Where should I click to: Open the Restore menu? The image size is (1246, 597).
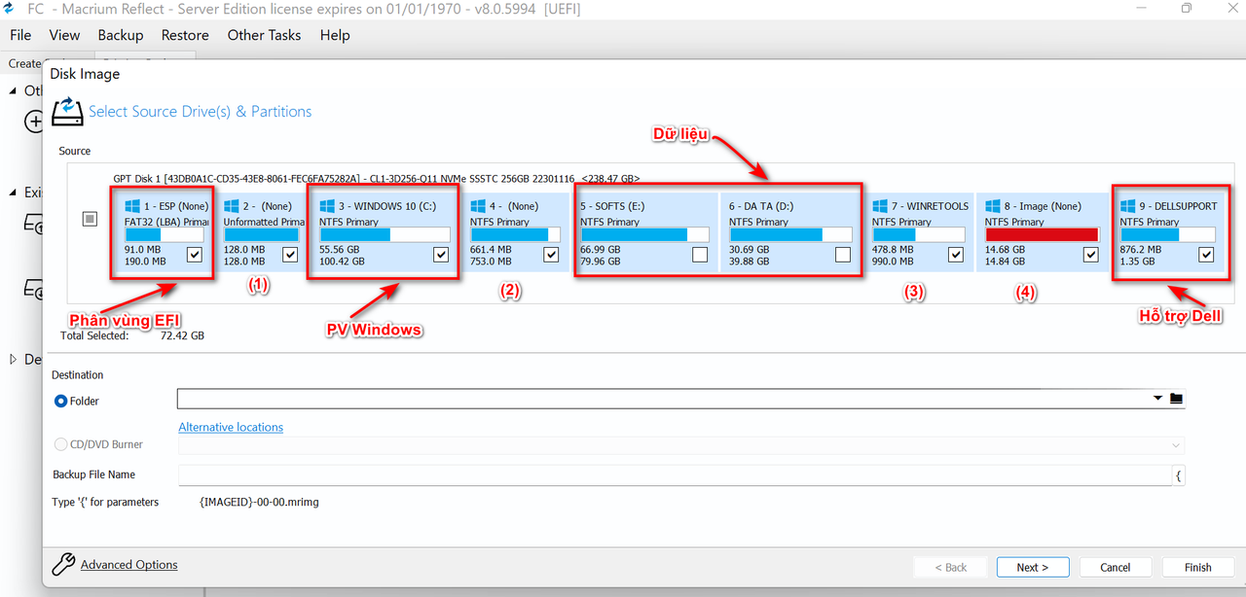[185, 35]
